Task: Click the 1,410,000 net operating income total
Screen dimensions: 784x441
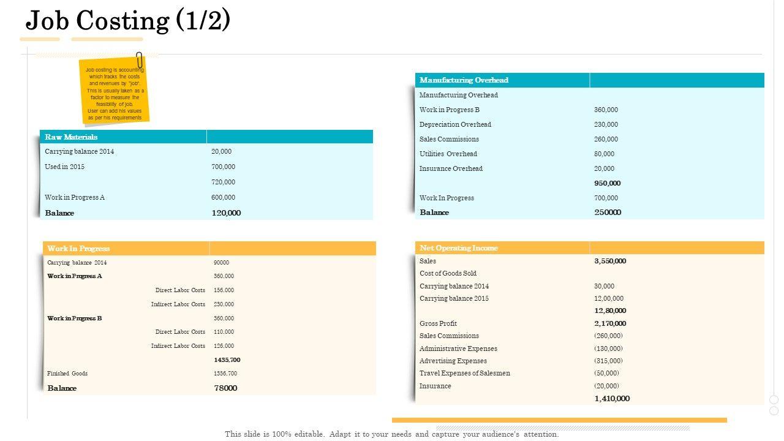Action: pyautogui.click(x=612, y=399)
